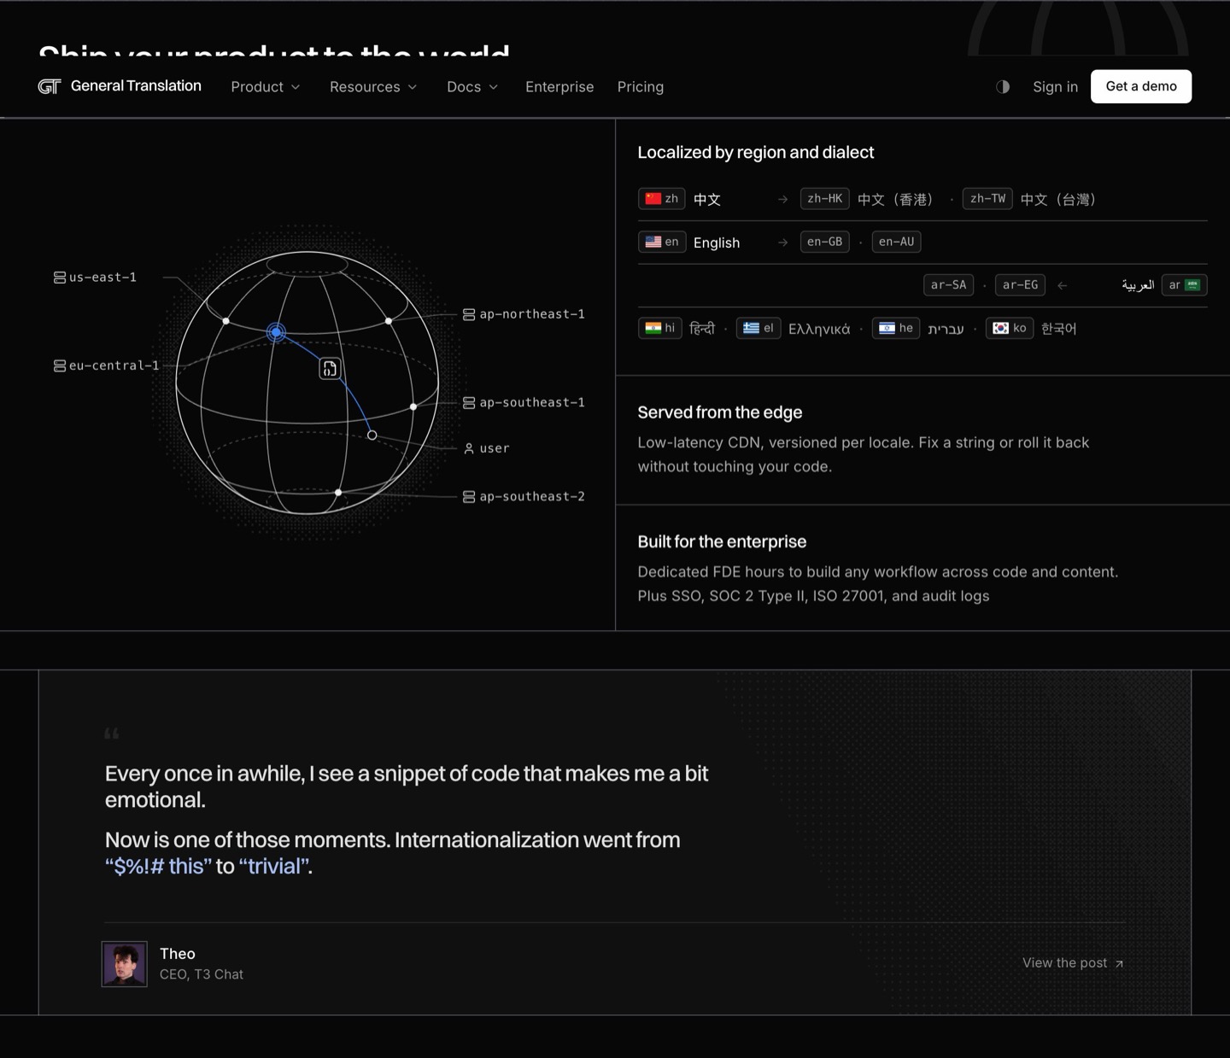Click the ar-SA locale tag
The image size is (1230, 1058).
coord(949,285)
